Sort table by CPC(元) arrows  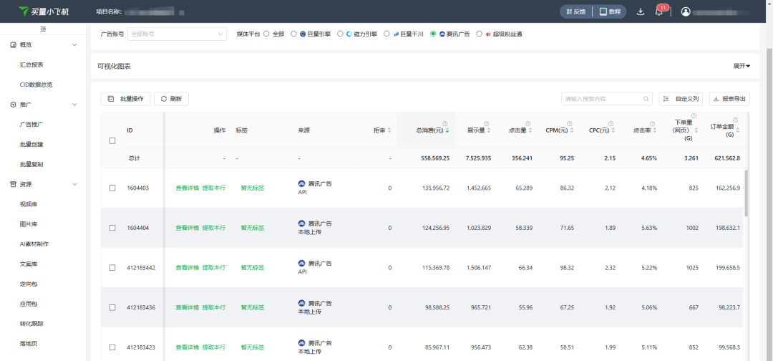(x=613, y=130)
